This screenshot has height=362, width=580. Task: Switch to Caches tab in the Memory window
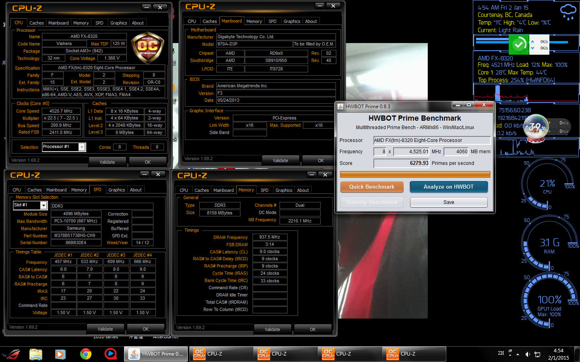click(x=201, y=190)
